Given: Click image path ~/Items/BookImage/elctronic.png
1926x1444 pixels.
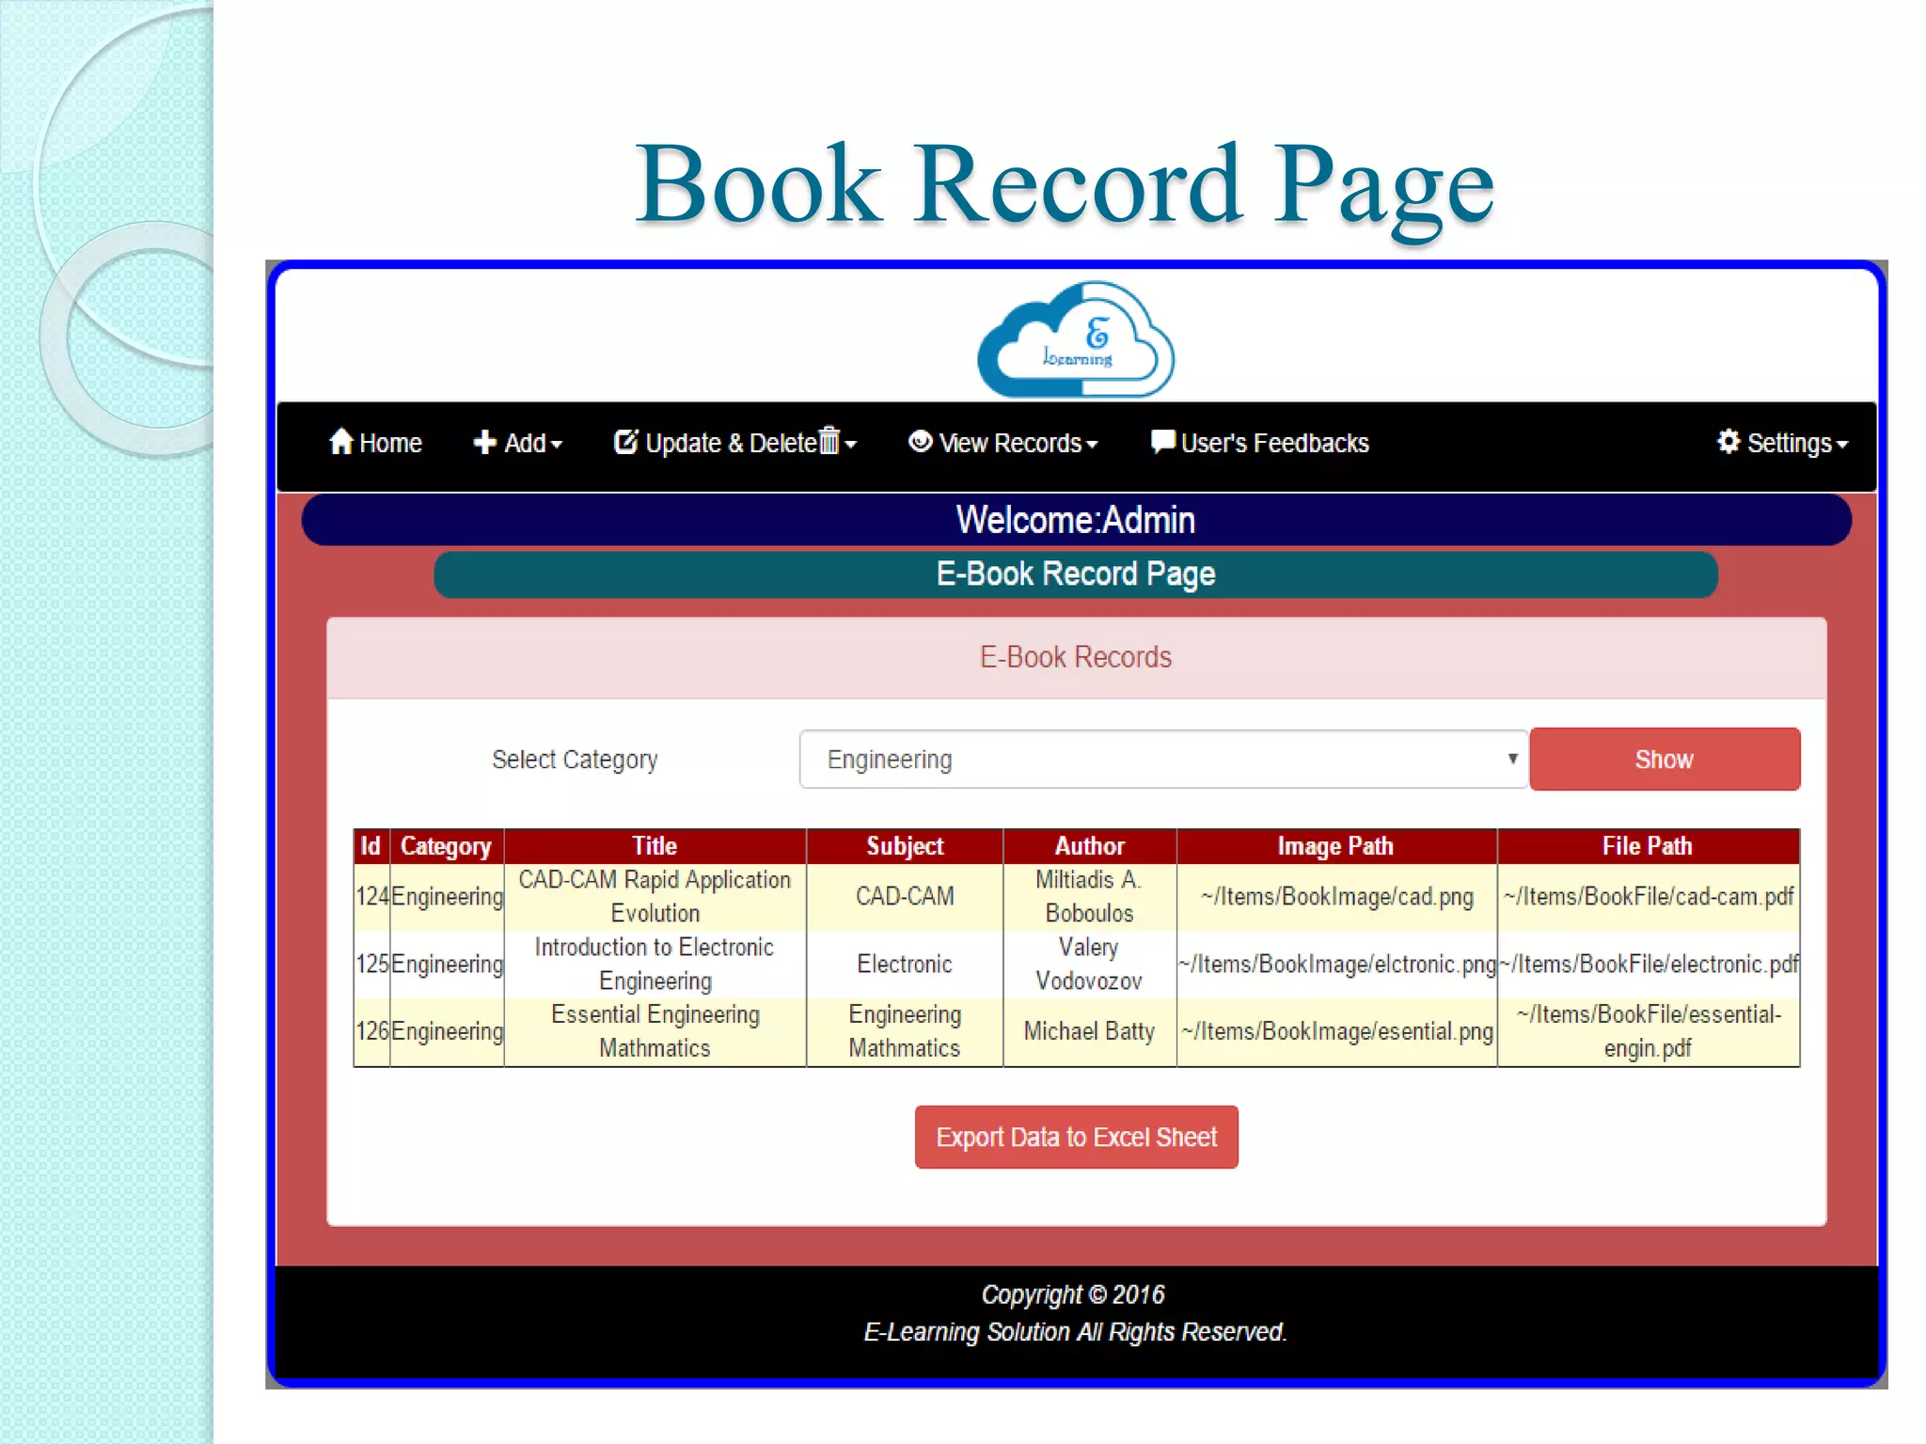Looking at the screenshot, I should tap(1336, 965).
